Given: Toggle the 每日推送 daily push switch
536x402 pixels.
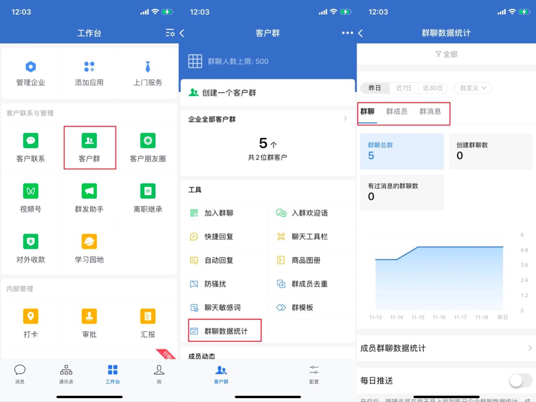Looking at the screenshot, I should [520, 380].
